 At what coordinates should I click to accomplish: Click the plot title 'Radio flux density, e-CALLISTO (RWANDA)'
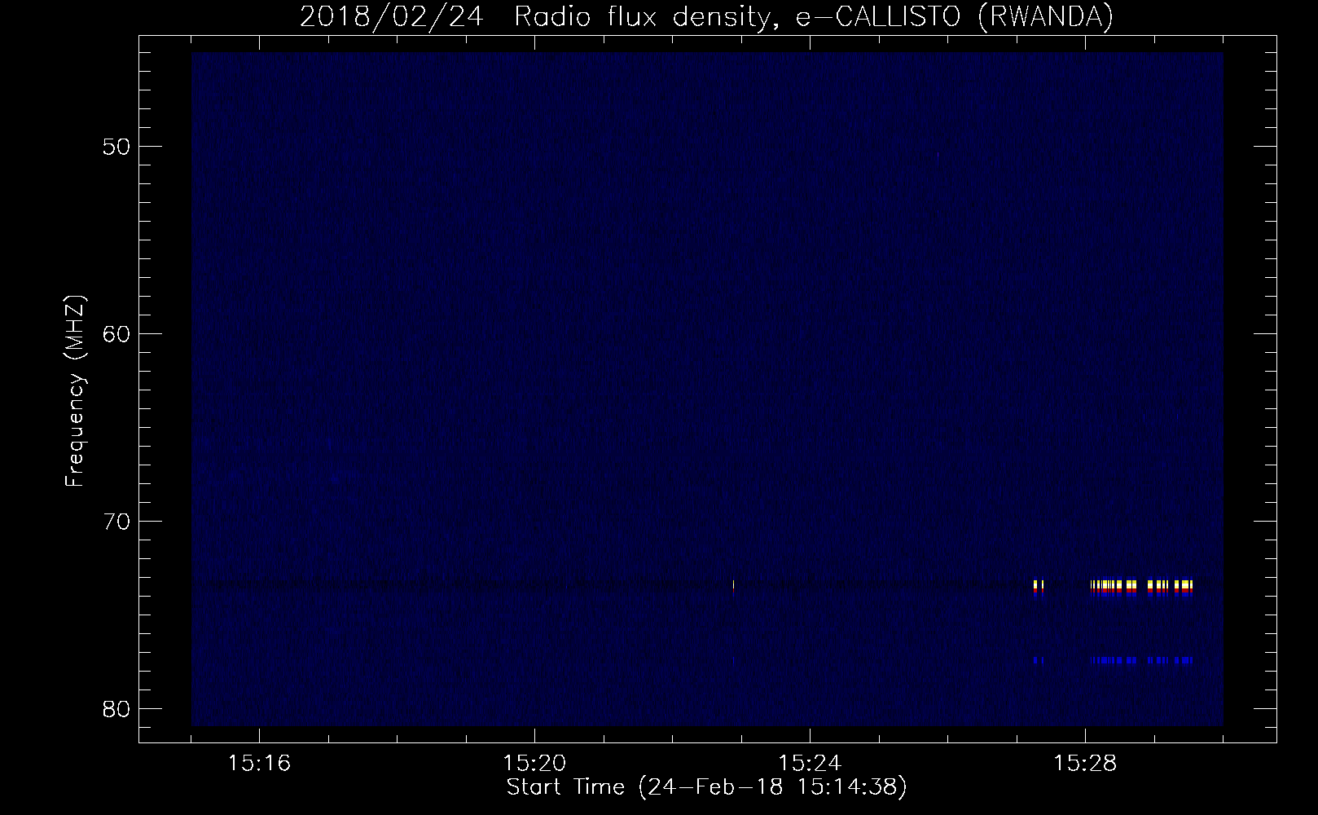pos(813,17)
